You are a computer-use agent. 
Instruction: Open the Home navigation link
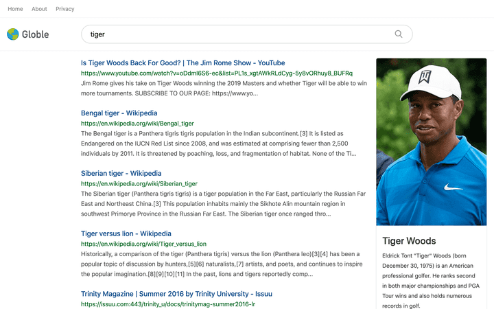coord(15,9)
